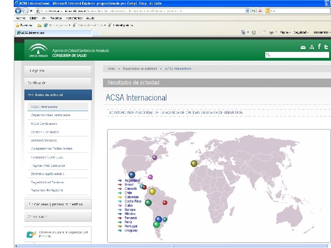
Task: Click the blue México marker on map
Action: (132, 175)
